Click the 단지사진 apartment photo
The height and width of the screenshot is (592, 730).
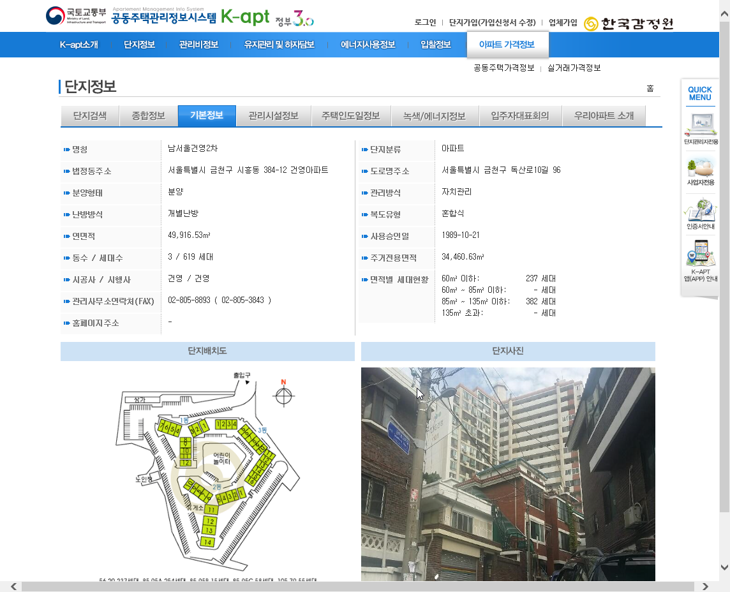click(x=508, y=473)
